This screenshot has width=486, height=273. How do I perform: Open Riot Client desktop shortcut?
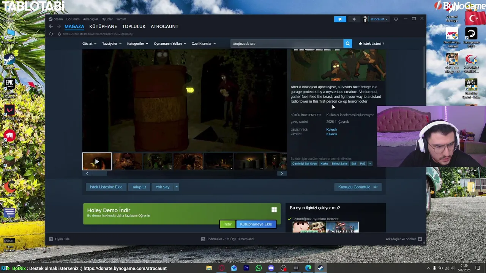point(9,139)
